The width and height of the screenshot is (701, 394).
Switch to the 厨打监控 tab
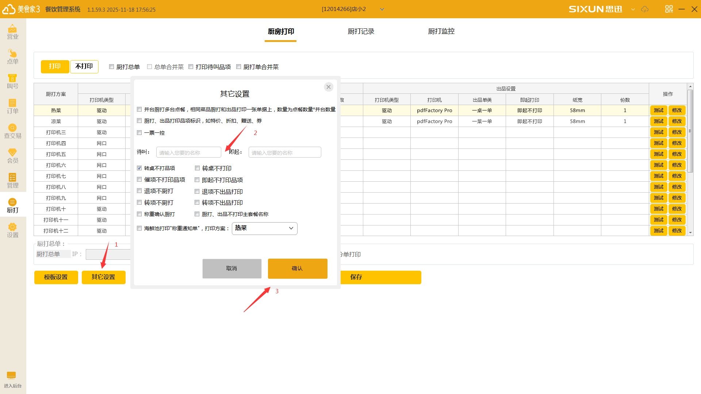tap(441, 31)
